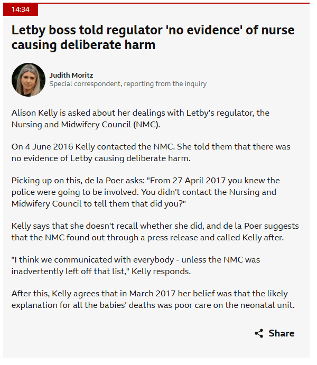Select the 14:34 timestamp badge
The image size is (317, 365).
[x=21, y=10]
